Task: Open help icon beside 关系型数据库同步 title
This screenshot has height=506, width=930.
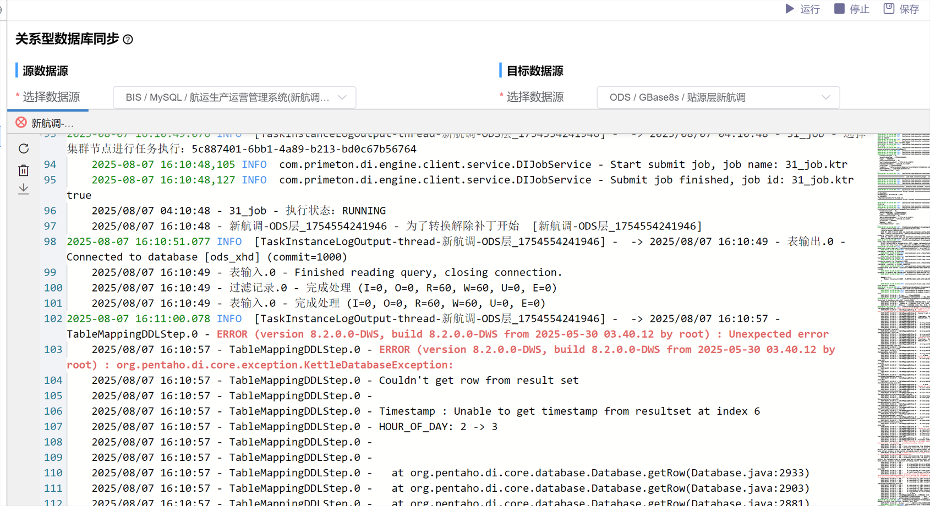Action: (128, 40)
